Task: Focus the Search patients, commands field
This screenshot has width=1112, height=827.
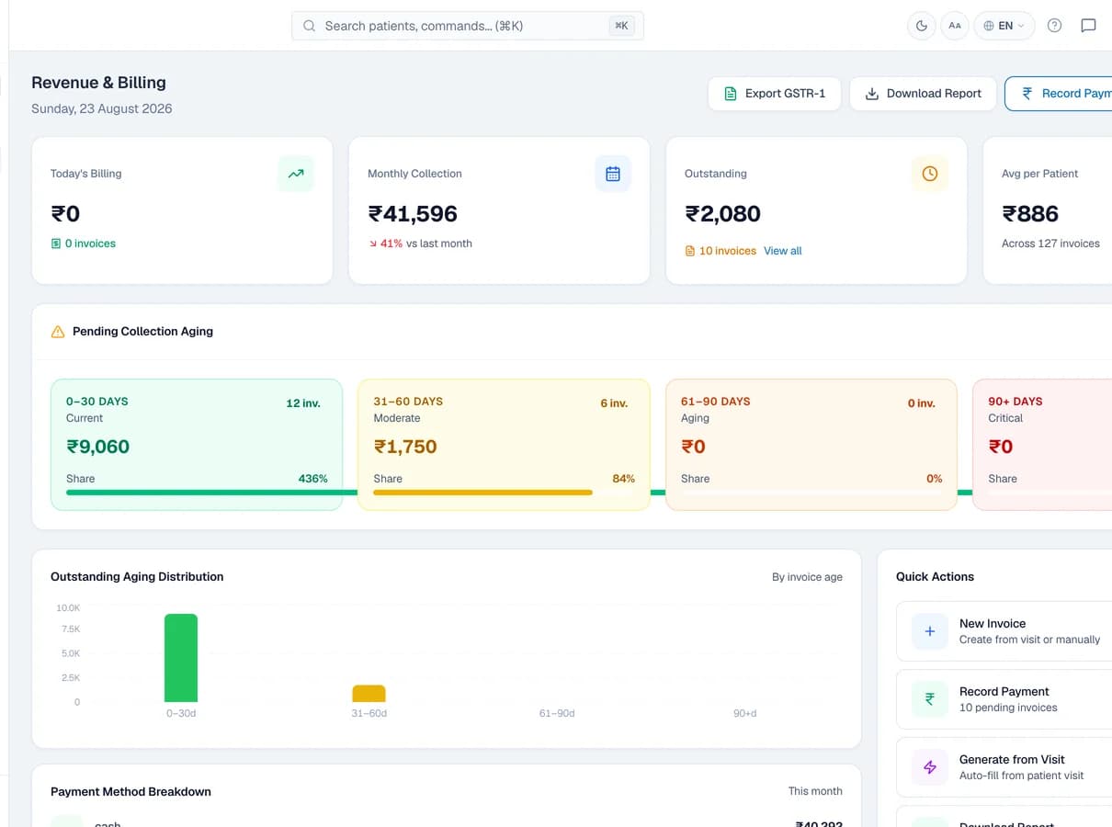Action: point(468,26)
